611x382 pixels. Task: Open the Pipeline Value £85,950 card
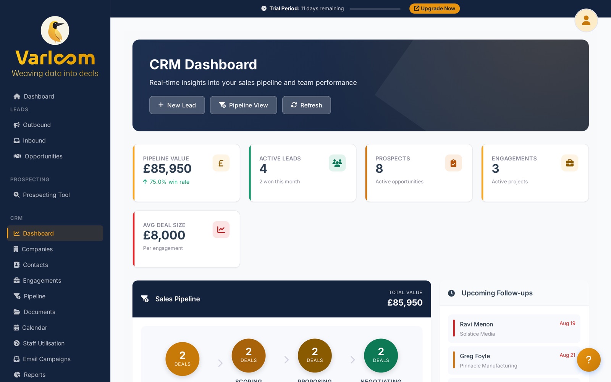pyautogui.click(x=186, y=173)
